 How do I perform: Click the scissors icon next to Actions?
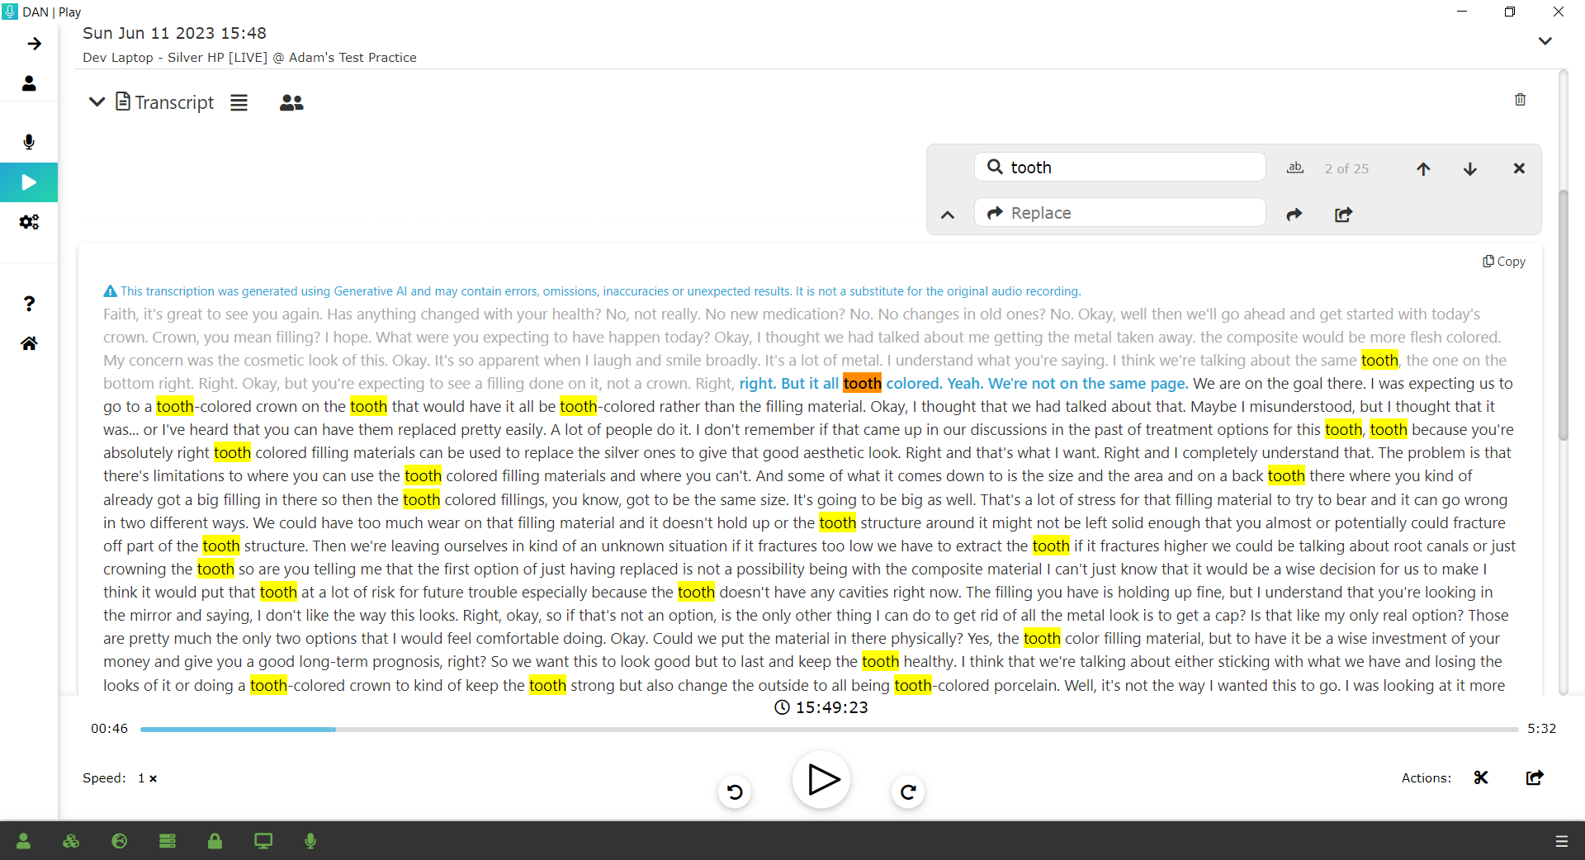pos(1481,777)
